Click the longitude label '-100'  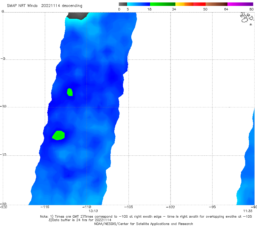point(170,207)
